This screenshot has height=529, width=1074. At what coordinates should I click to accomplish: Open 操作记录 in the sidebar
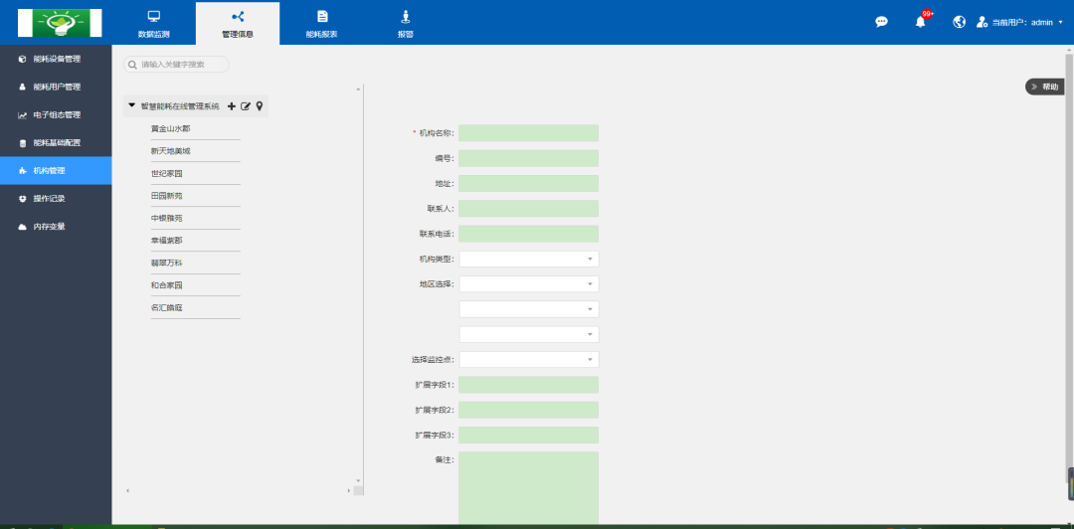56,198
